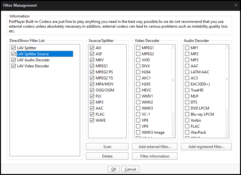Confirm with the OK button
Screen dimensions: 241x175
click(x=114, y=169)
